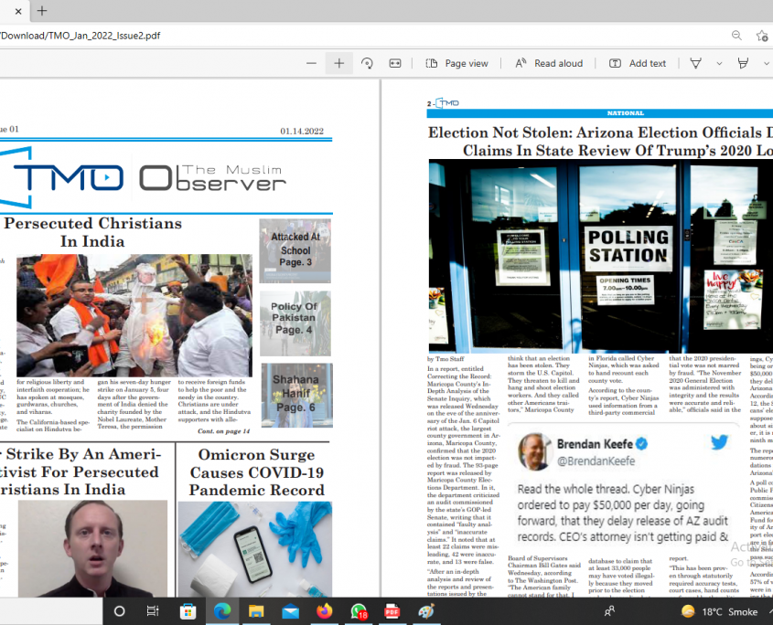Viewport: 773px width, 625px height.
Task: Rotate the PDF page
Action: pos(367,64)
